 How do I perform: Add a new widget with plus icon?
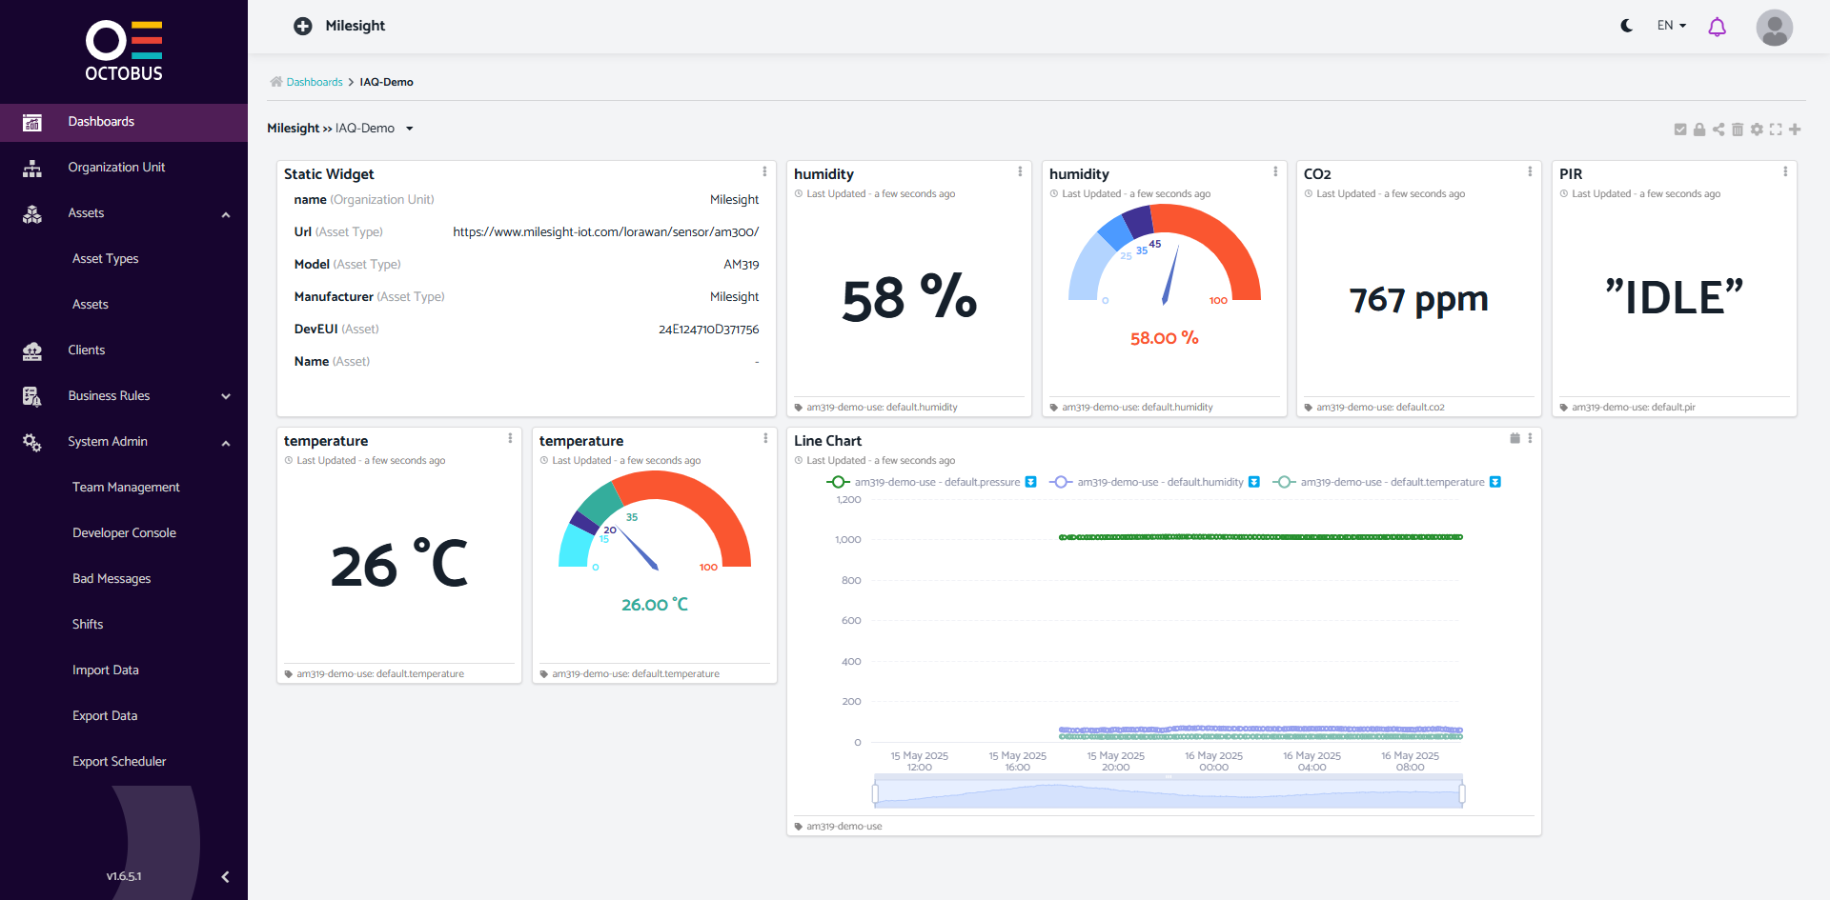click(1795, 130)
